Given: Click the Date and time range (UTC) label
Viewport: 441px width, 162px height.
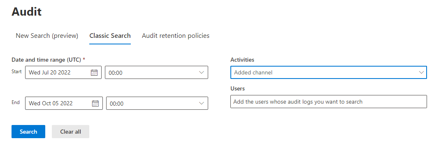Looking at the screenshot, I should point(49,60).
